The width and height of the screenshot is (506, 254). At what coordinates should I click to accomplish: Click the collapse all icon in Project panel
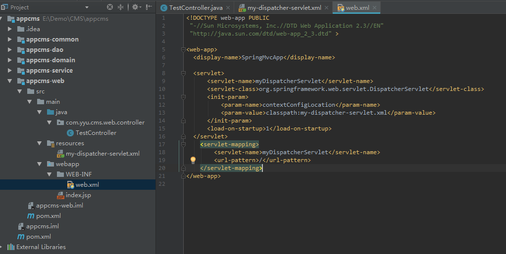click(120, 7)
